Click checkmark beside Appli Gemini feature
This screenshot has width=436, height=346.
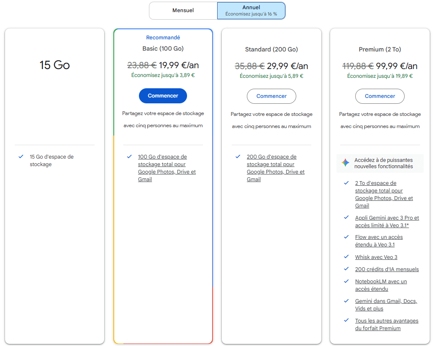point(346,218)
